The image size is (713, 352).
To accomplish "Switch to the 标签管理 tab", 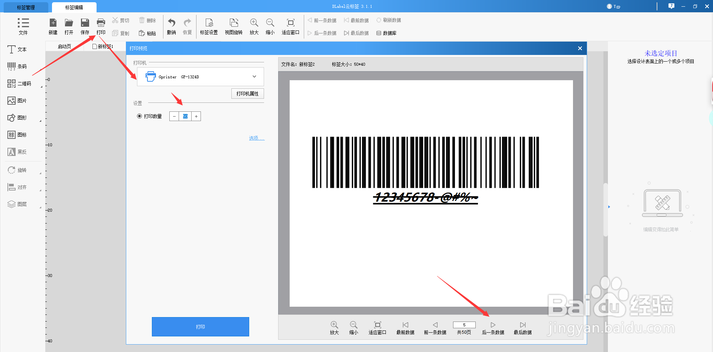I will [26, 7].
